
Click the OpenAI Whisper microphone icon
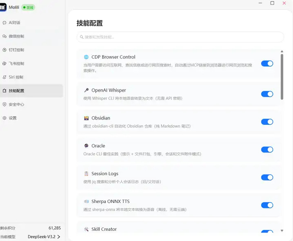click(86, 90)
